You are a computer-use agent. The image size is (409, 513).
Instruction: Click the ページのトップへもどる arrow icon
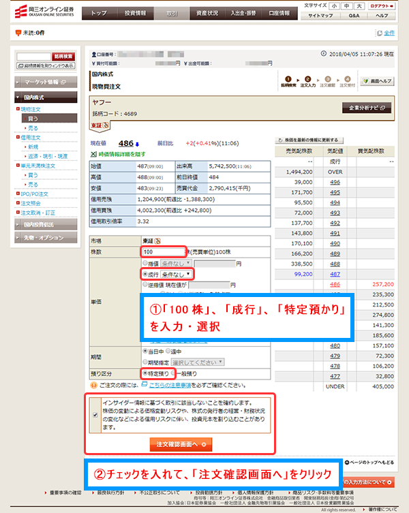click(x=347, y=463)
